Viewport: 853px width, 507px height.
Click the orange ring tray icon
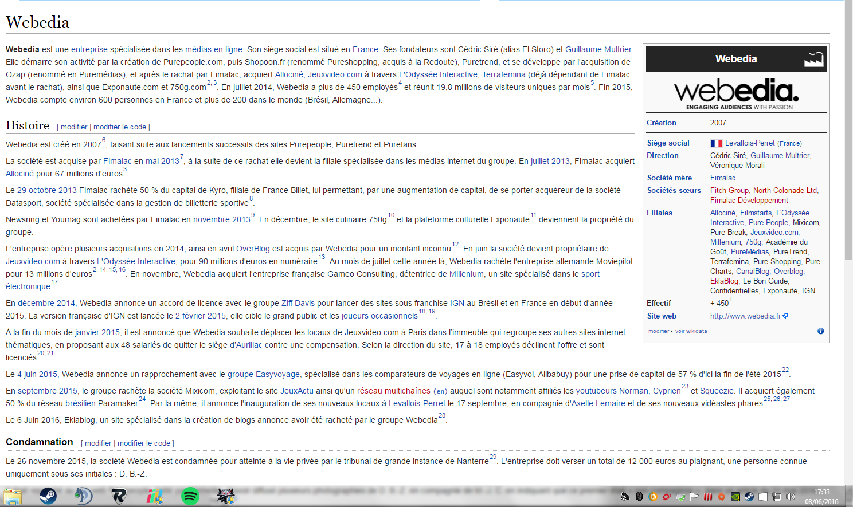pyautogui.click(x=652, y=497)
